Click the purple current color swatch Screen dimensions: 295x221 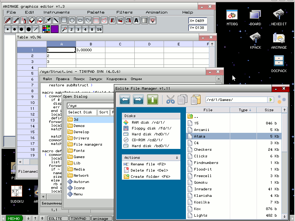point(55,29)
